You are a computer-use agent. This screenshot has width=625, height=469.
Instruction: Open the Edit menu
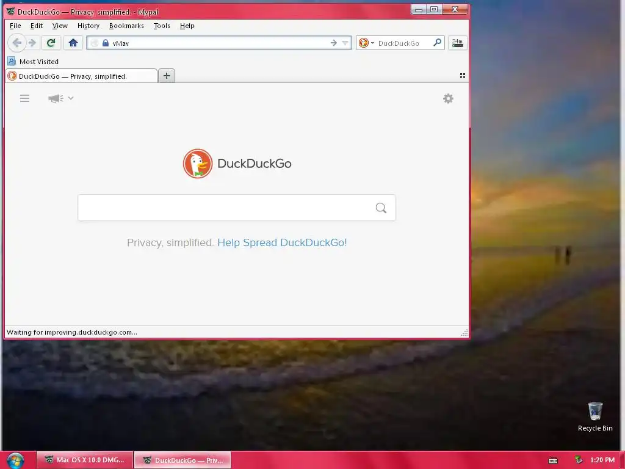tap(36, 26)
